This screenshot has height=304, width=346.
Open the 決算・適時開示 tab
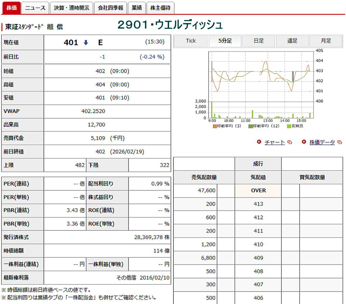coord(72,8)
